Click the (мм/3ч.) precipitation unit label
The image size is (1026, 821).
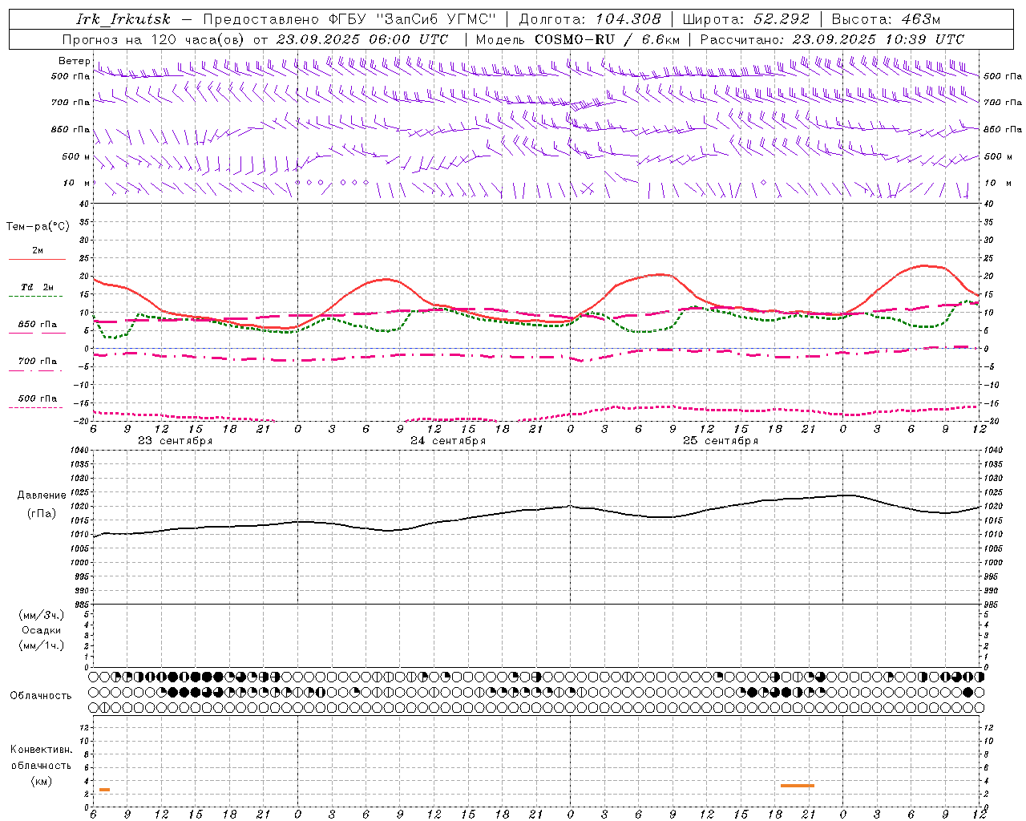tap(42, 615)
